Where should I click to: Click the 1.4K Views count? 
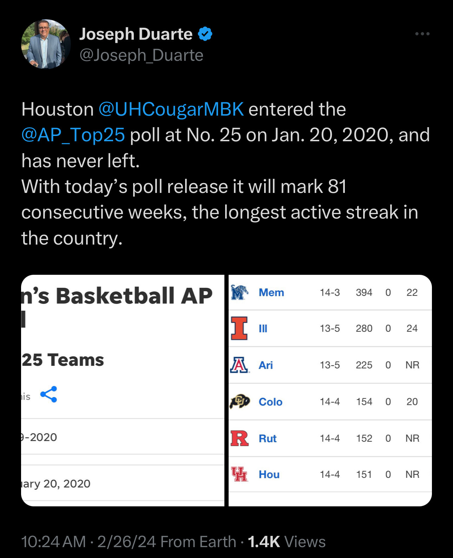[x=287, y=541]
